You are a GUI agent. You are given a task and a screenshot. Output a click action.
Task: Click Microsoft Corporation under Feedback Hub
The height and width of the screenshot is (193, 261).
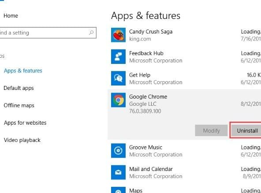click(156, 60)
